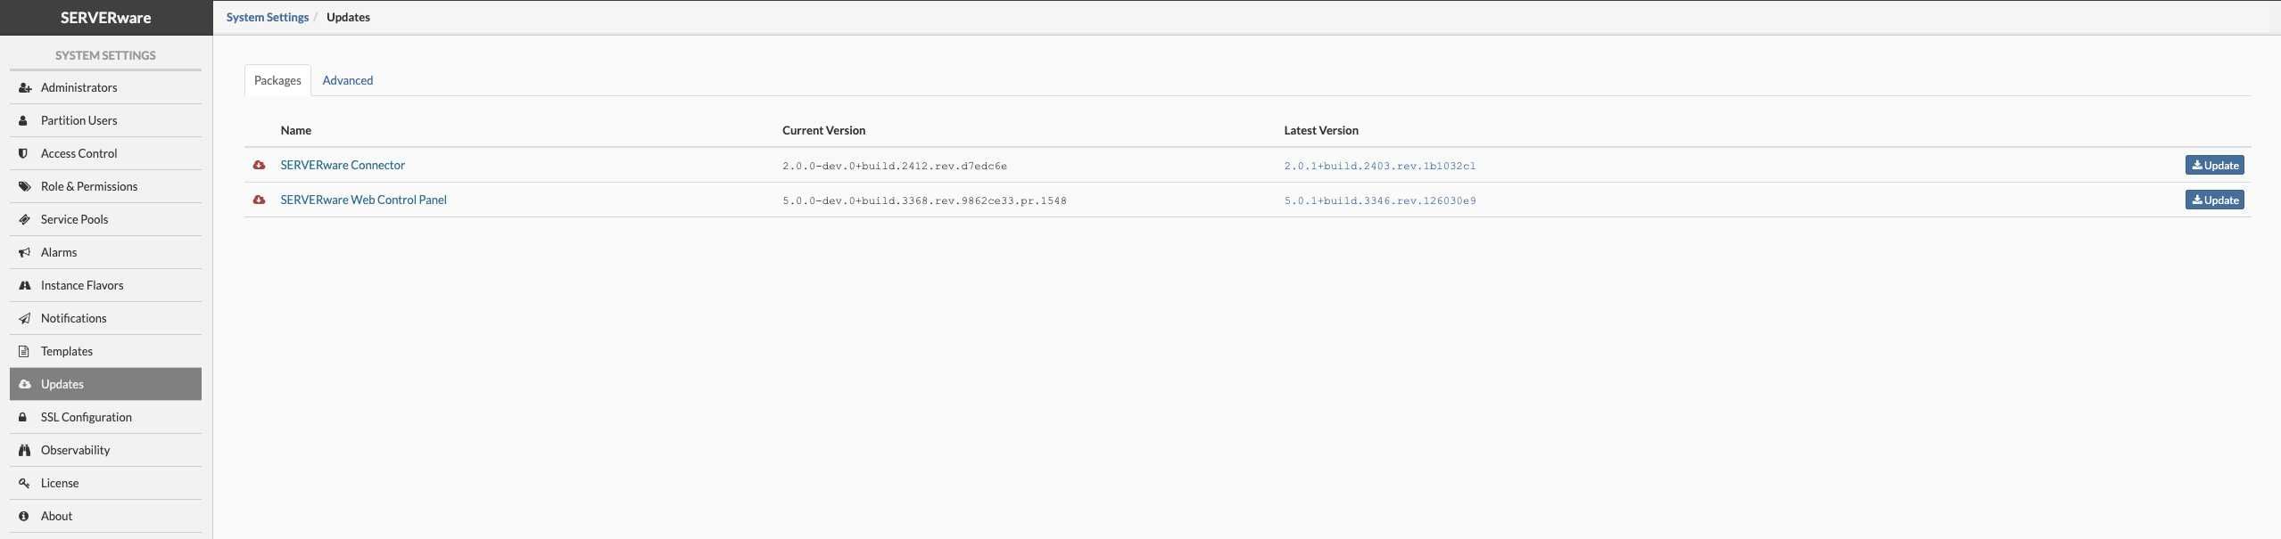2281x539 pixels.
Task: Update the SERVERware Web Control Panel package
Action: click(2214, 200)
